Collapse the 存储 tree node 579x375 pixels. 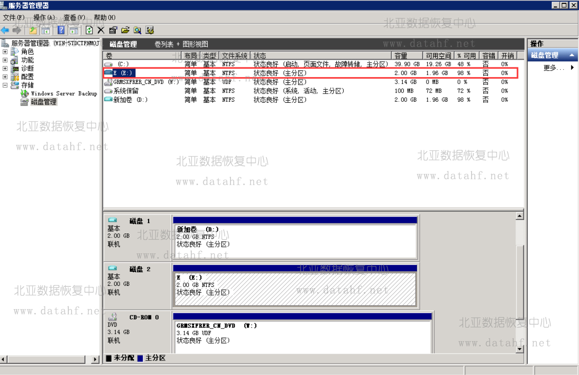(x=5, y=85)
